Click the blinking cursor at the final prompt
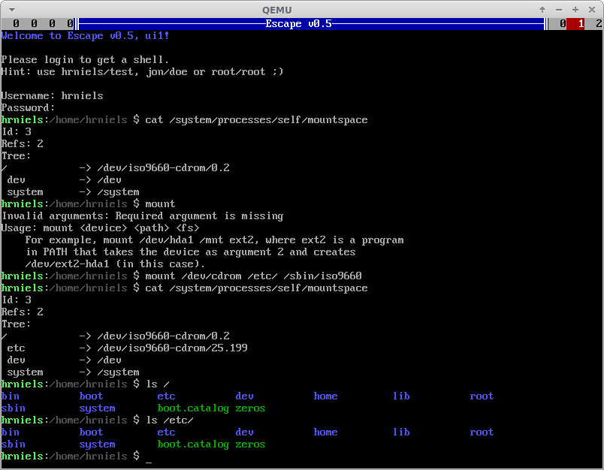The width and height of the screenshot is (604, 470). pyautogui.click(x=149, y=461)
